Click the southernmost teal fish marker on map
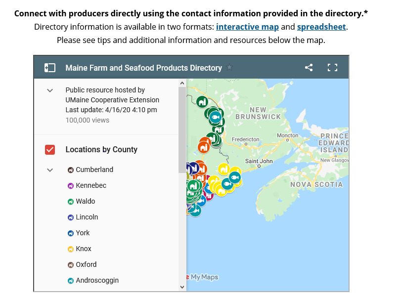400x302 pixels. coord(195,211)
